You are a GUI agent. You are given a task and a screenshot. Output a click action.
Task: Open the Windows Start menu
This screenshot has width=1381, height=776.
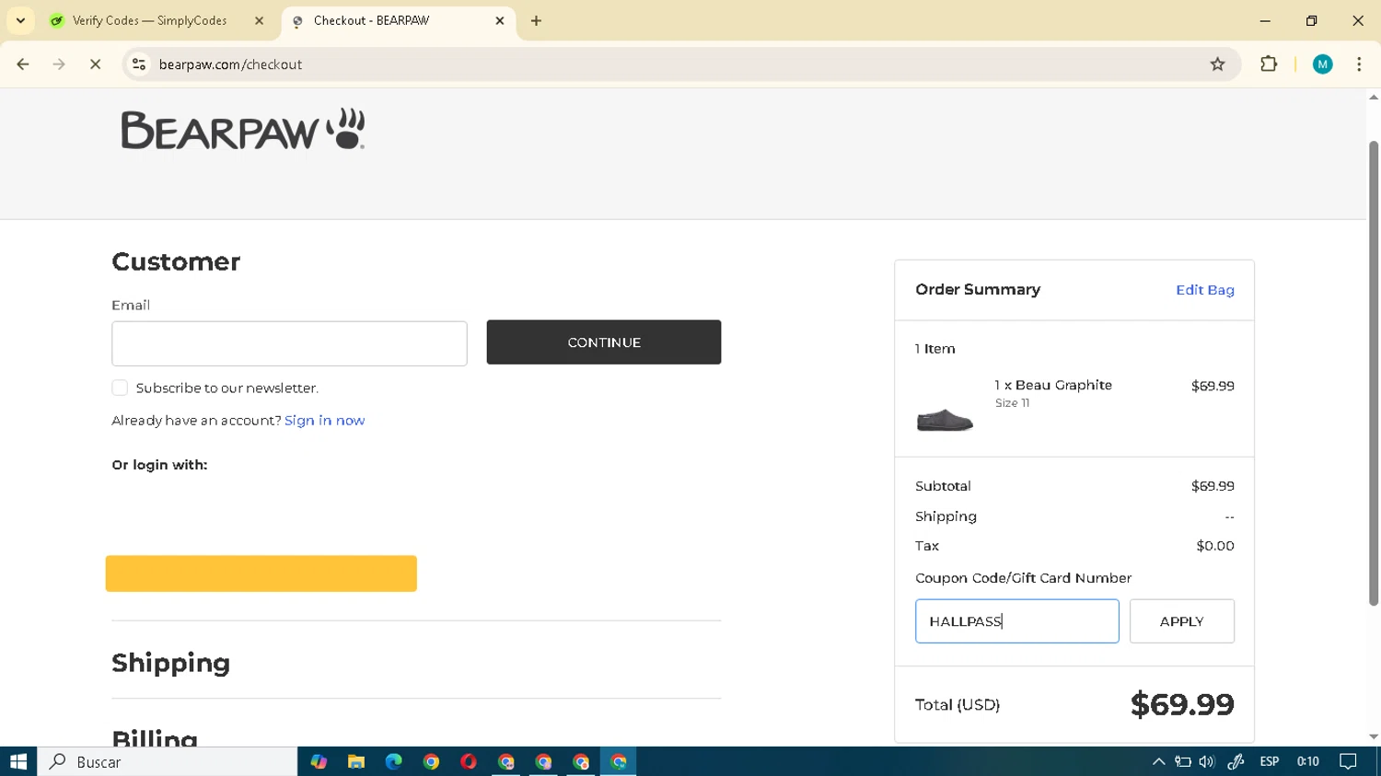click(18, 761)
